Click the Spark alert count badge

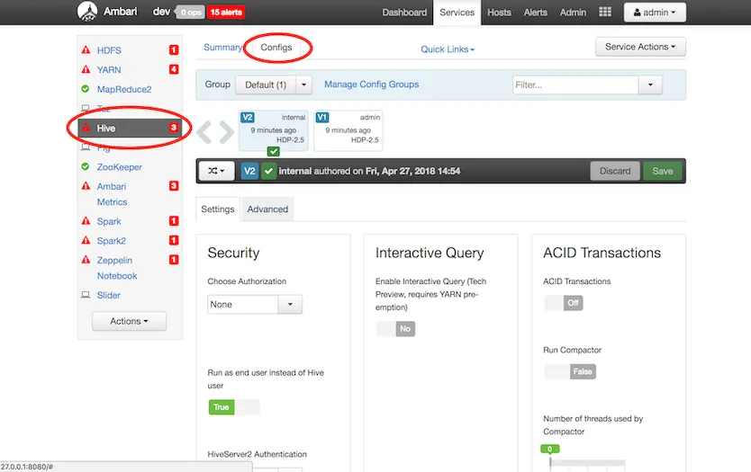pos(174,221)
